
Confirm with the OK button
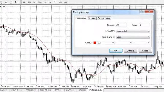pyautogui.click(x=116, y=51)
